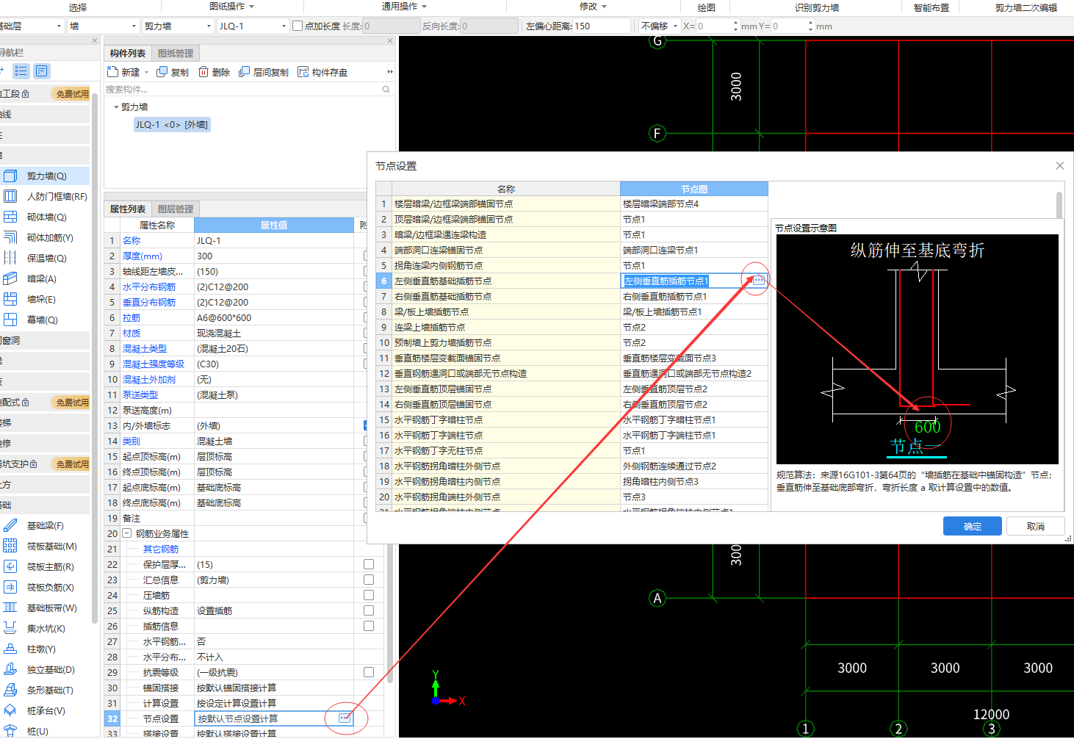The width and height of the screenshot is (1074, 739).
Task: Click the 构件存盘 save component icon
Action: click(x=303, y=72)
